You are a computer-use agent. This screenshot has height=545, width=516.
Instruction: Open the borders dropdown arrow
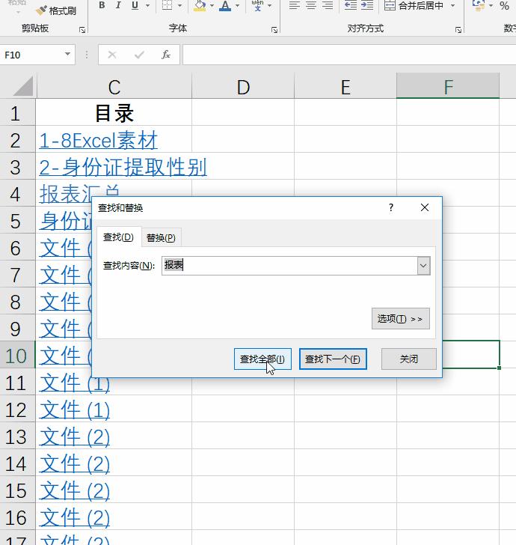click(x=180, y=5)
